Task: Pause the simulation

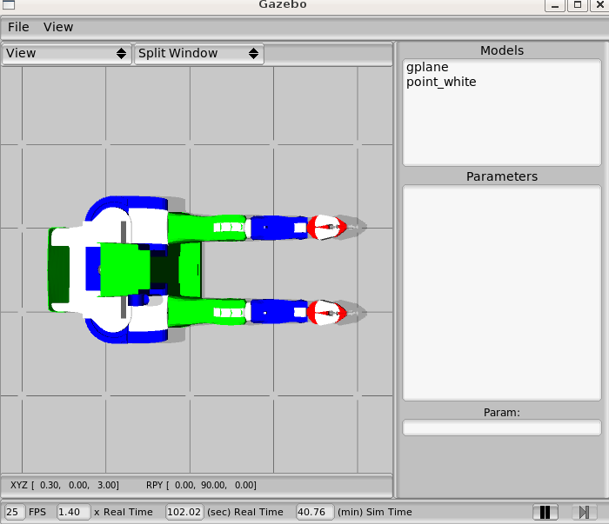Action: click(x=545, y=513)
